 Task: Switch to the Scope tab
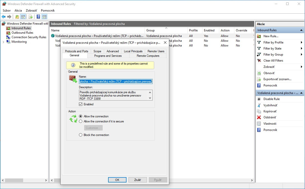97,51
